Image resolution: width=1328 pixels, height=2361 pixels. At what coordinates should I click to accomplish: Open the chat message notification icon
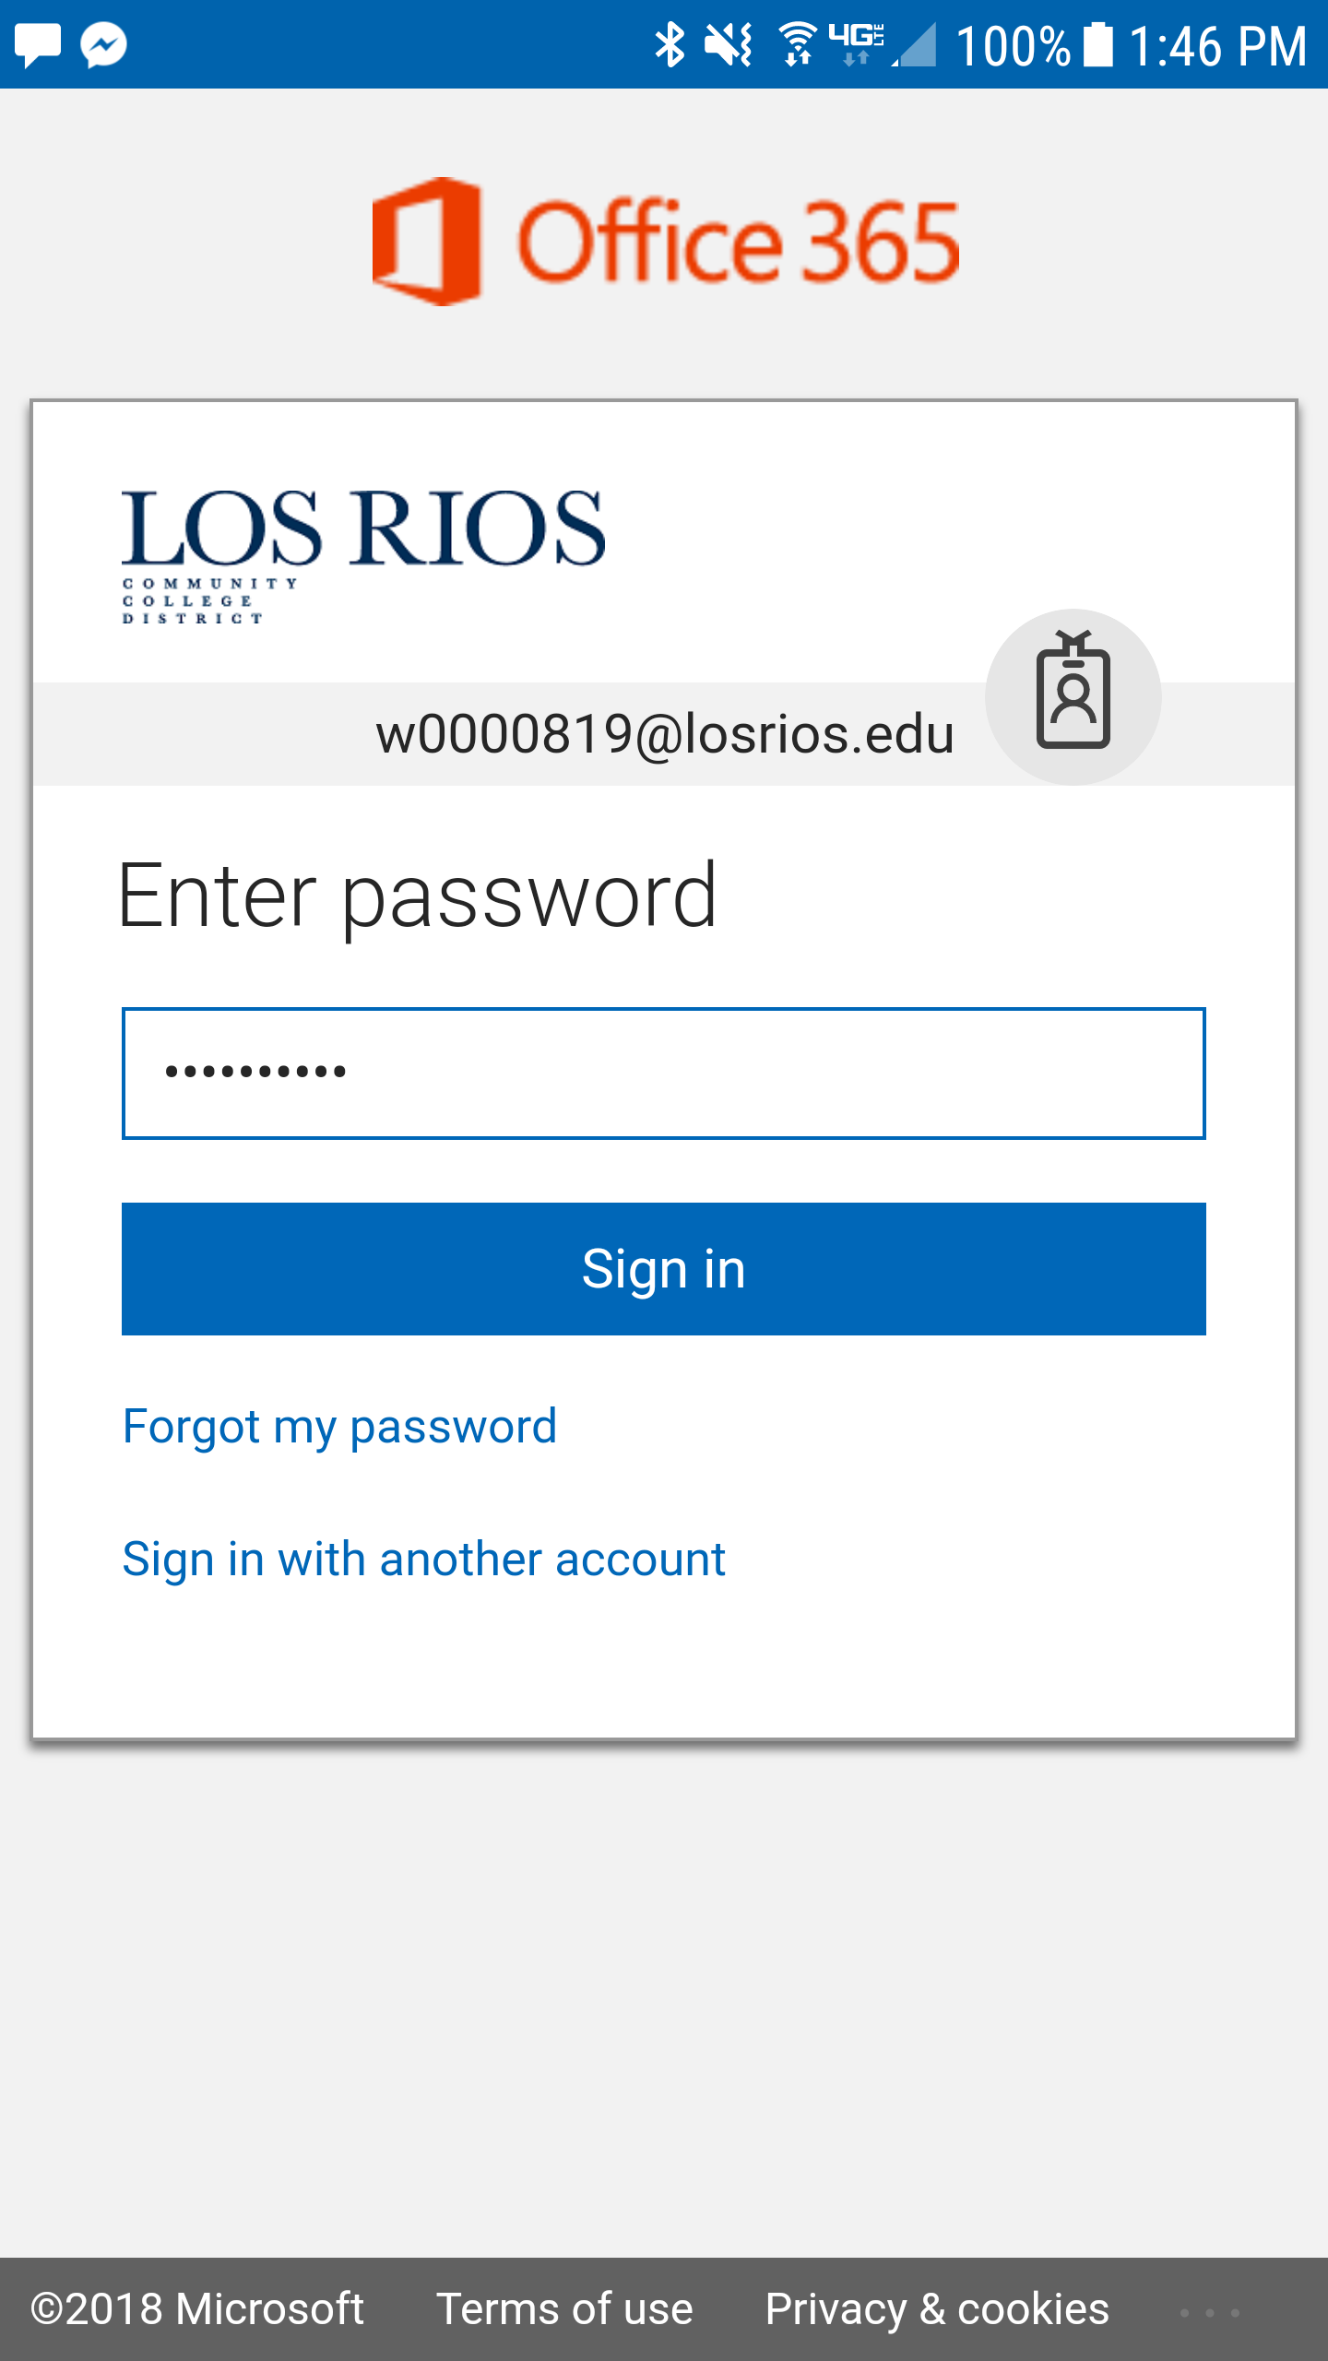38,44
